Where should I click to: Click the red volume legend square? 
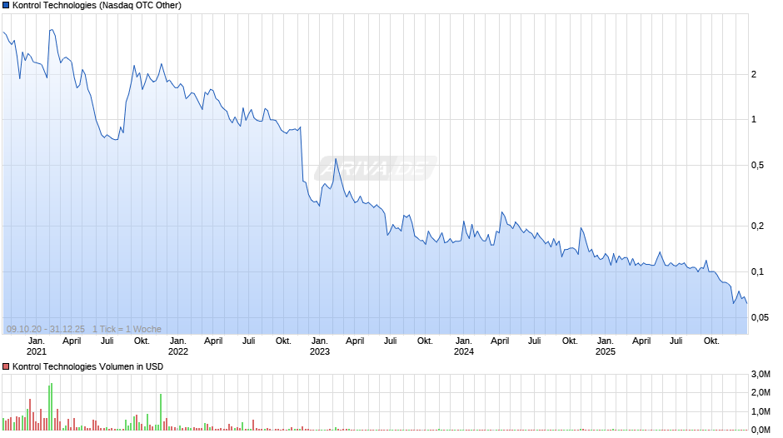coord(6,366)
